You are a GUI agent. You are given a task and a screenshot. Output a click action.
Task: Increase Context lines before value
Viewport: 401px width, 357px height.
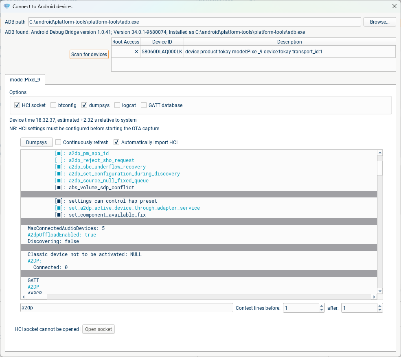(322, 306)
